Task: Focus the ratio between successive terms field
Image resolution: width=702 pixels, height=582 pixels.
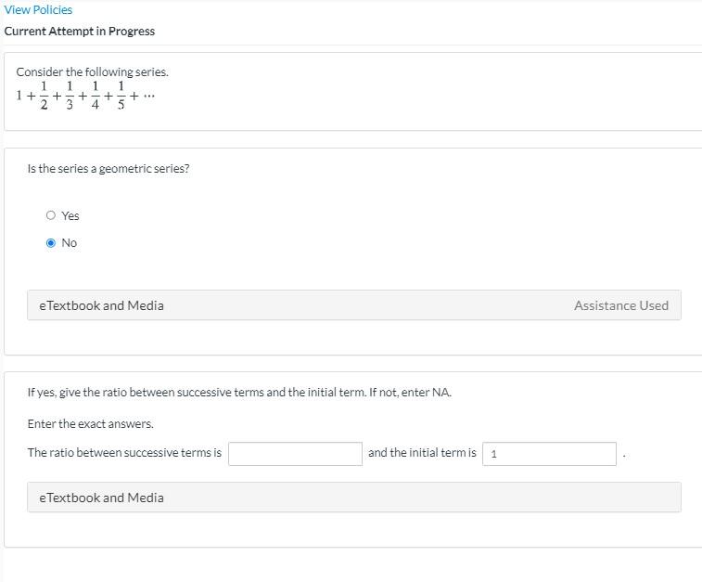Action: click(x=295, y=454)
